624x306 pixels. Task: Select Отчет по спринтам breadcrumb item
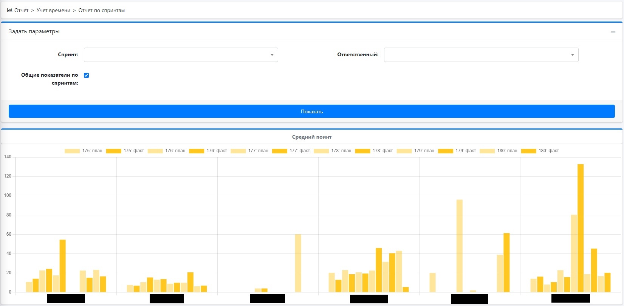(101, 11)
